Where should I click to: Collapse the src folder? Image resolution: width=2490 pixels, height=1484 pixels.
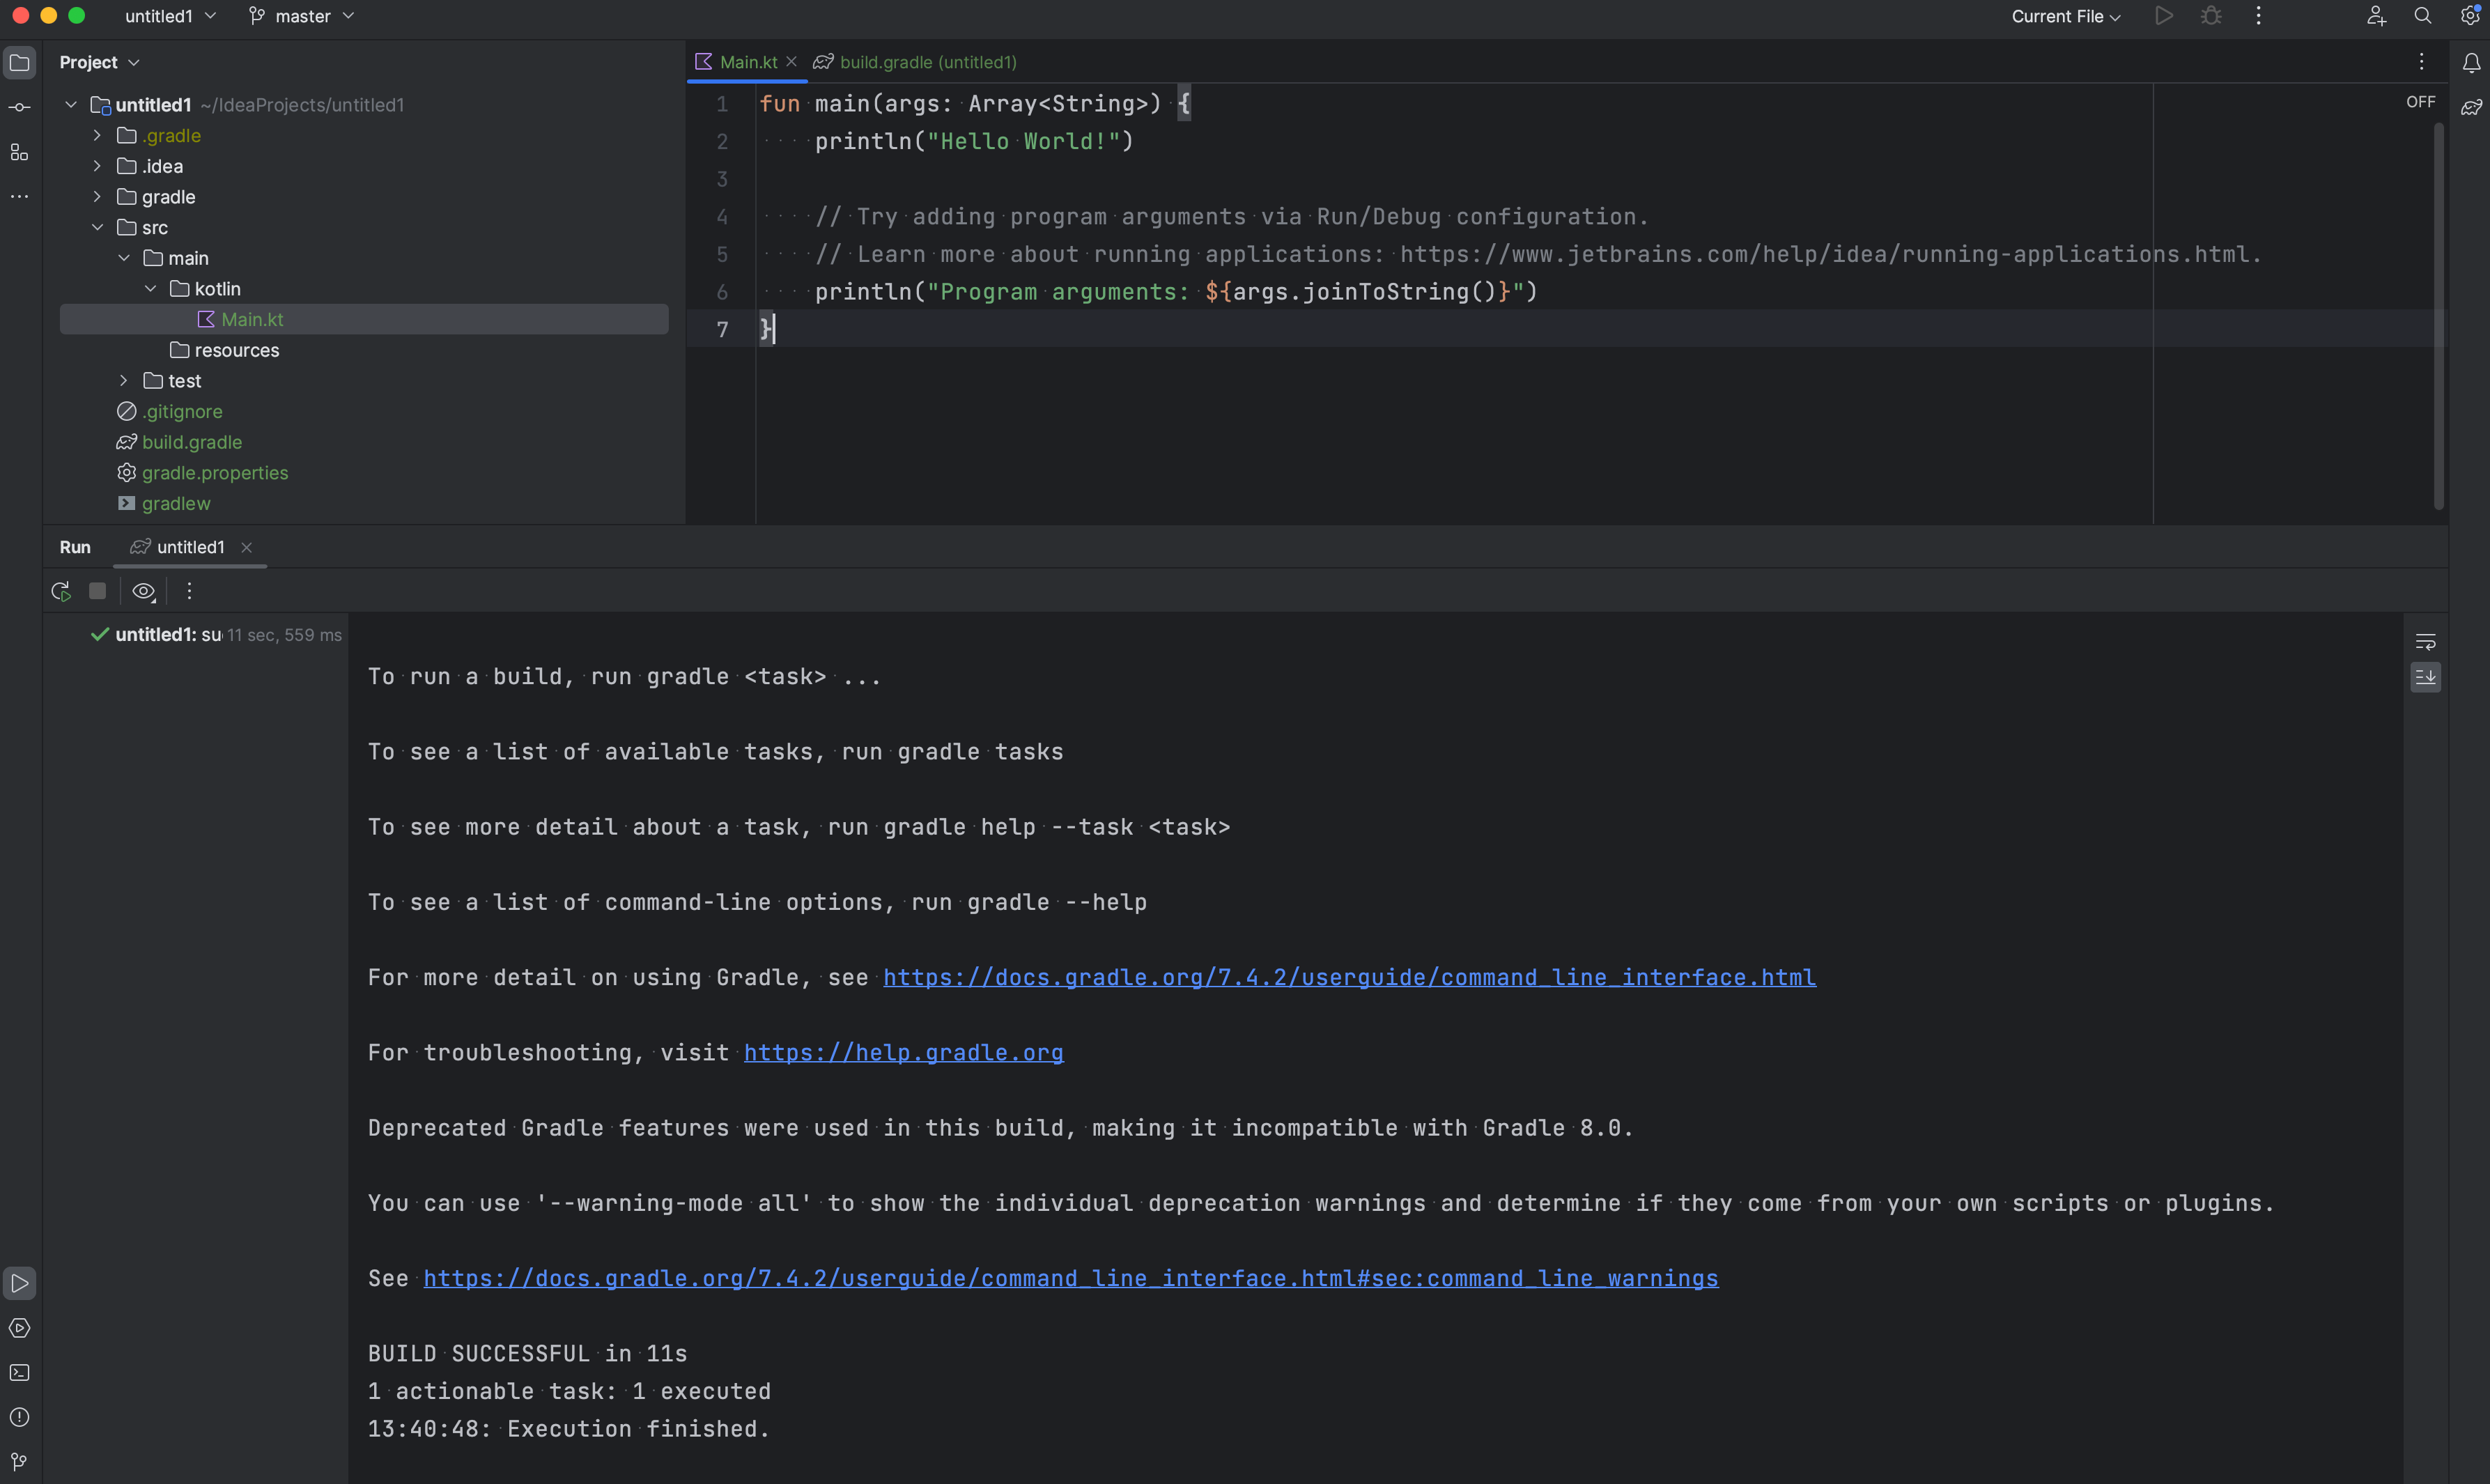tap(97, 227)
